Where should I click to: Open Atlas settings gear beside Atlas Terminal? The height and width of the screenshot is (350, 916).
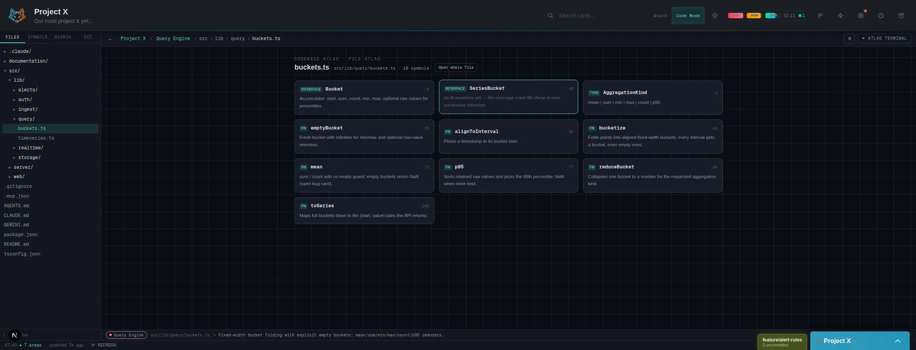coord(849,38)
